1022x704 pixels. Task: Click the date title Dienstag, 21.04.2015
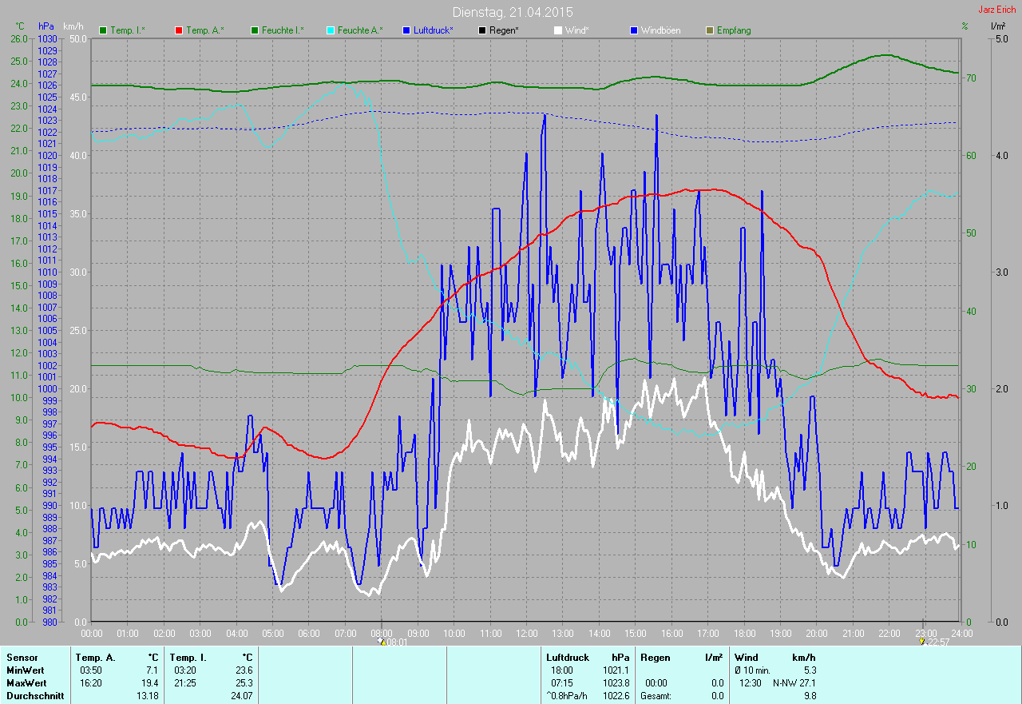[x=513, y=12]
